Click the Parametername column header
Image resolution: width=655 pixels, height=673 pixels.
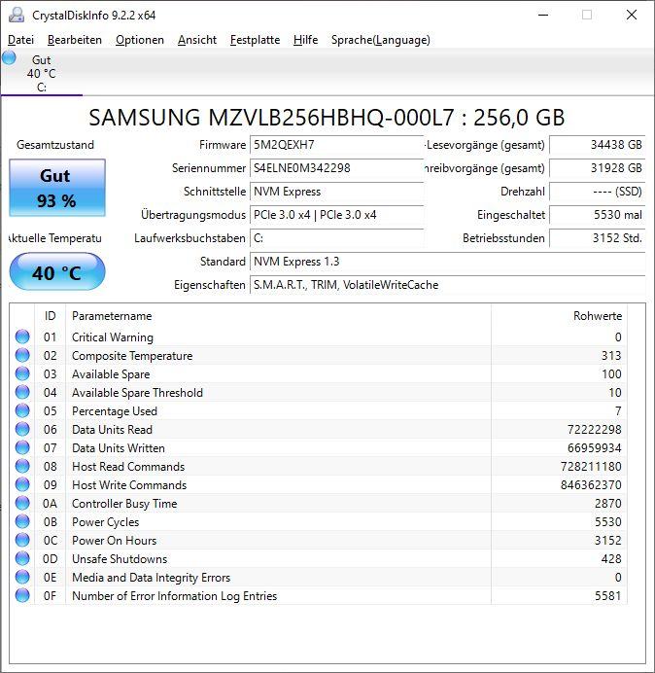click(x=278, y=316)
